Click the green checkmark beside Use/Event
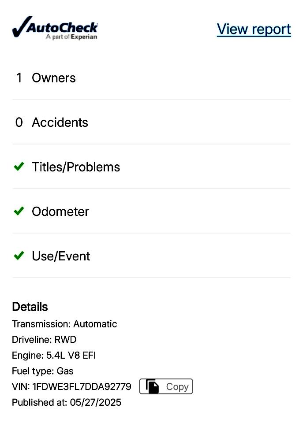This screenshot has width=303, height=423. tap(19, 256)
